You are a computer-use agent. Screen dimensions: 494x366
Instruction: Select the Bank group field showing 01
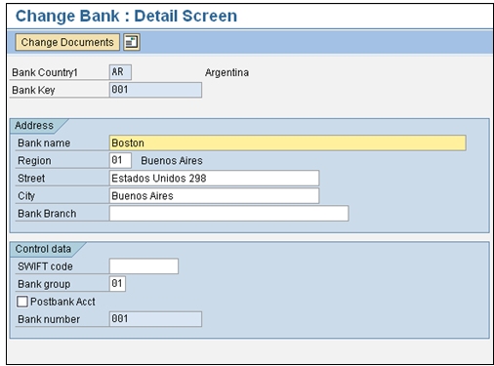click(x=117, y=284)
